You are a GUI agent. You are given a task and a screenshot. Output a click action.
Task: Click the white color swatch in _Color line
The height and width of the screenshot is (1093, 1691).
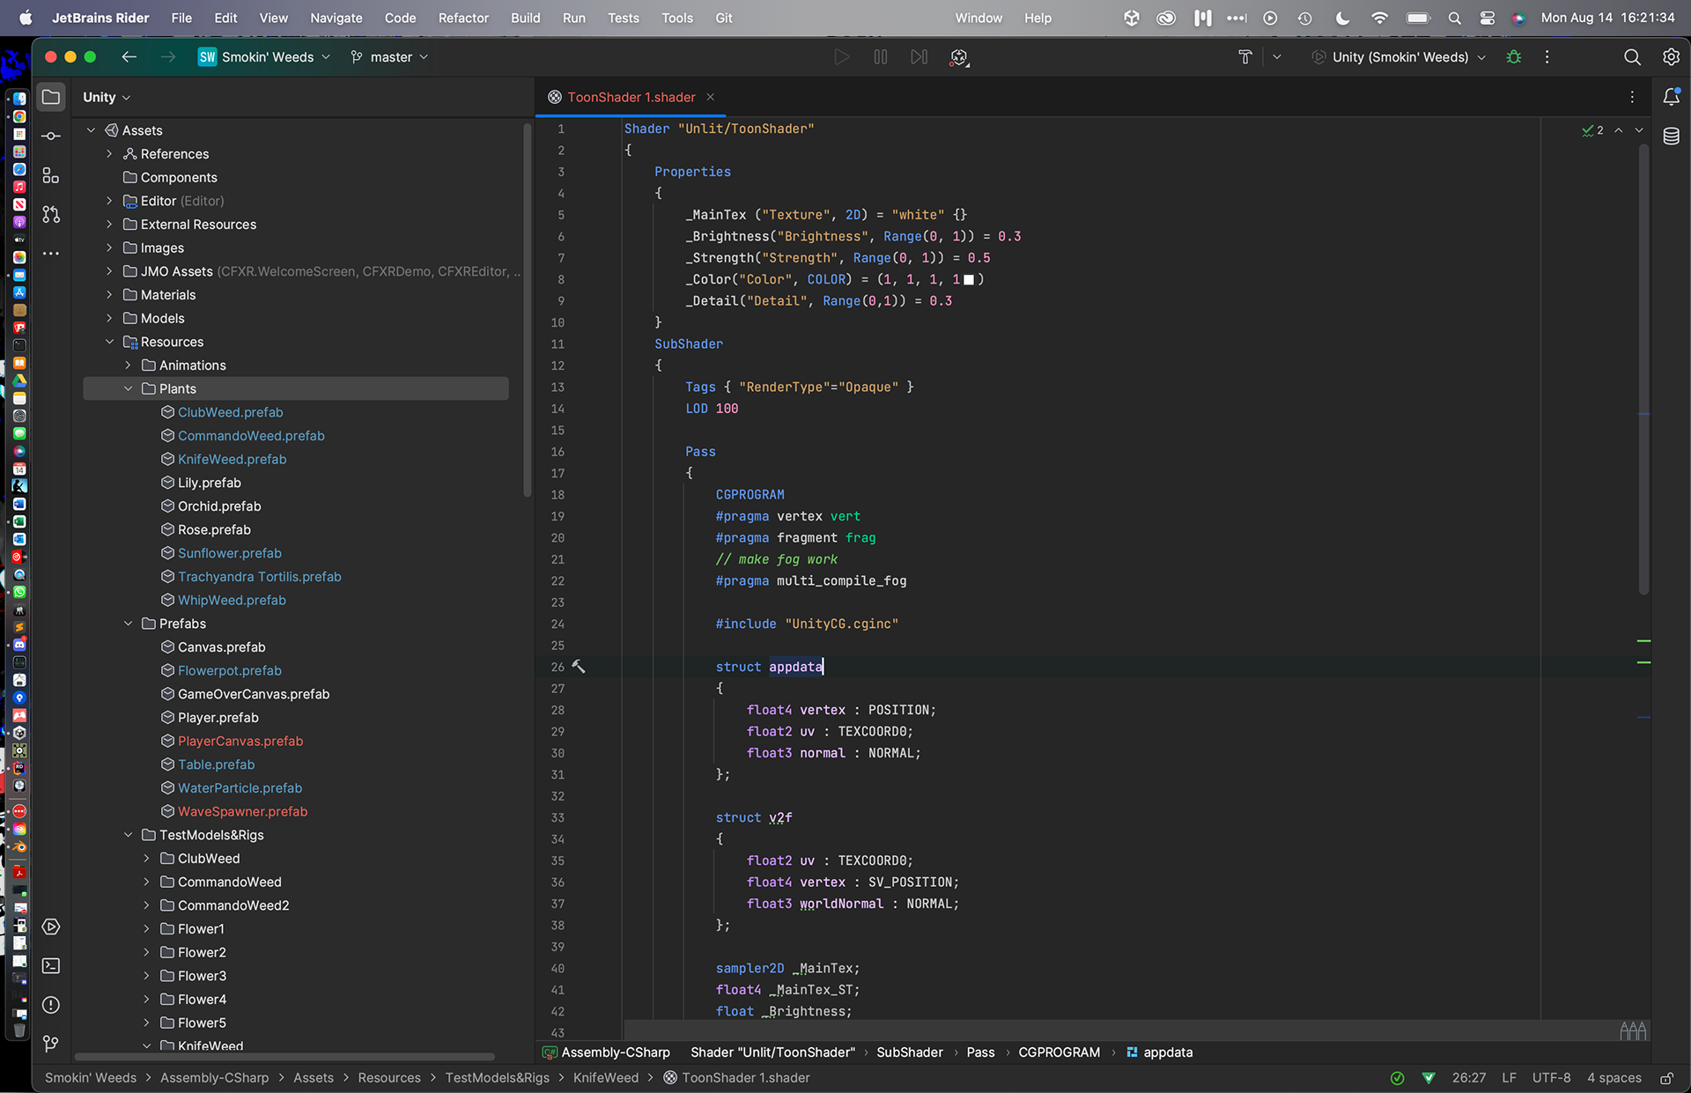(x=969, y=280)
